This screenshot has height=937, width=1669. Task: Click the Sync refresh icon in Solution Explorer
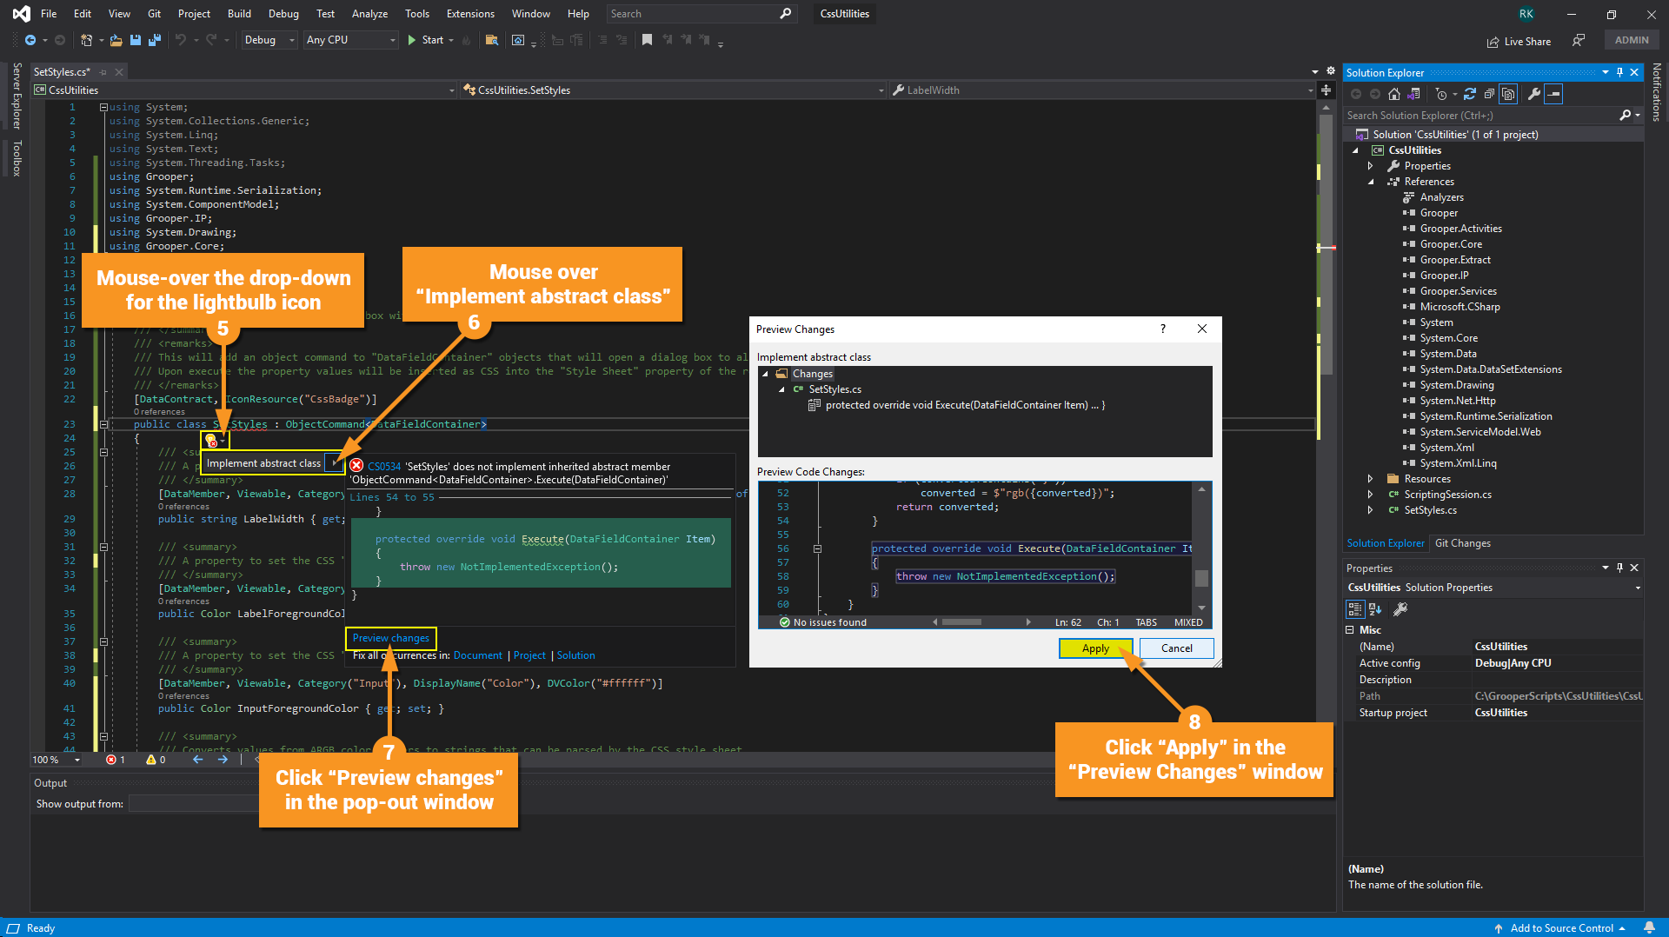(x=1469, y=94)
